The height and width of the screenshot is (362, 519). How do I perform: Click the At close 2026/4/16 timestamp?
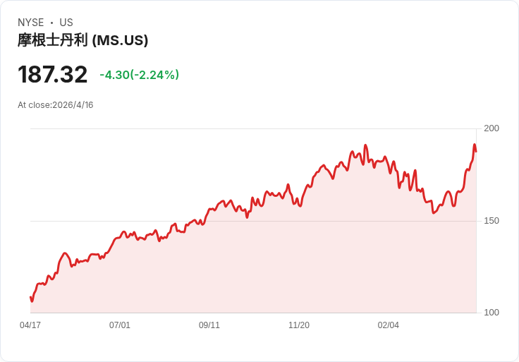coord(56,105)
